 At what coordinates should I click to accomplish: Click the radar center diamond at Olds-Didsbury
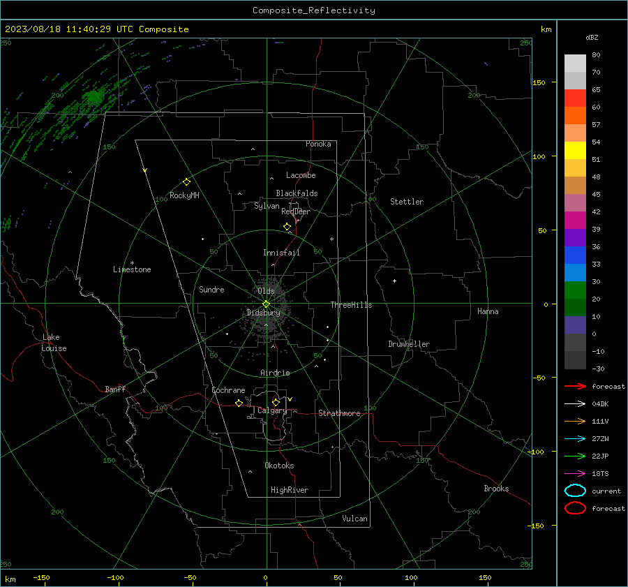(266, 304)
